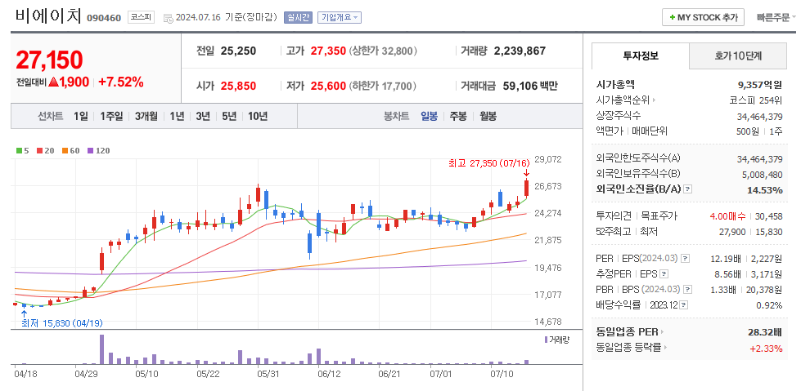Select the 5년 line chart period

(x=229, y=116)
